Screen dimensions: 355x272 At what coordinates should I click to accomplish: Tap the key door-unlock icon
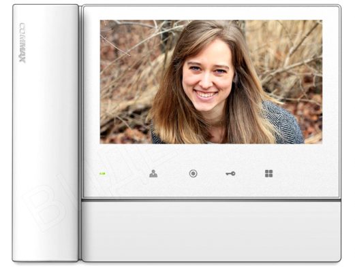230,173
